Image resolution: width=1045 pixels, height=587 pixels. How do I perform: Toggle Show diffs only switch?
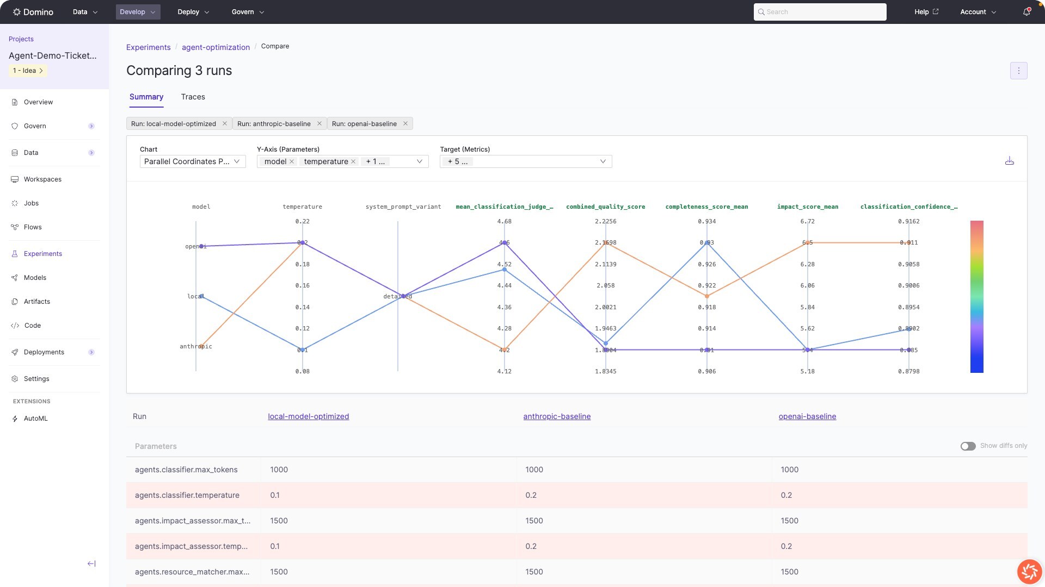coord(968,446)
